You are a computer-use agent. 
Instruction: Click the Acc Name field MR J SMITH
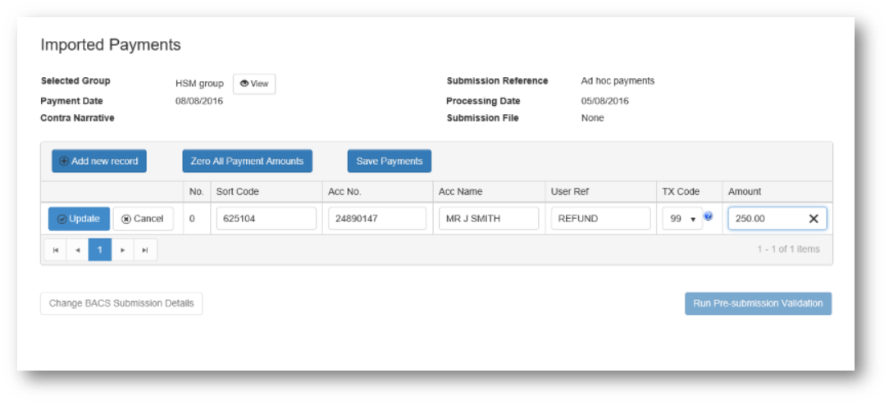(x=489, y=219)
